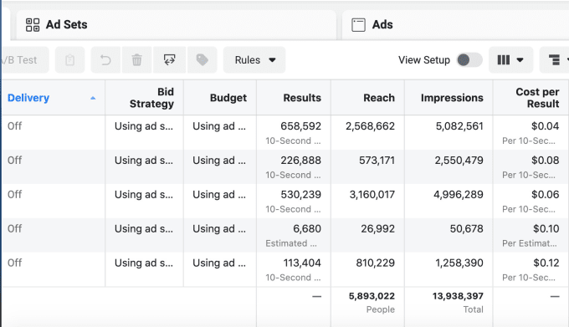
Task: Select the Impressions value 1,258,390
Action: point(459,263)
